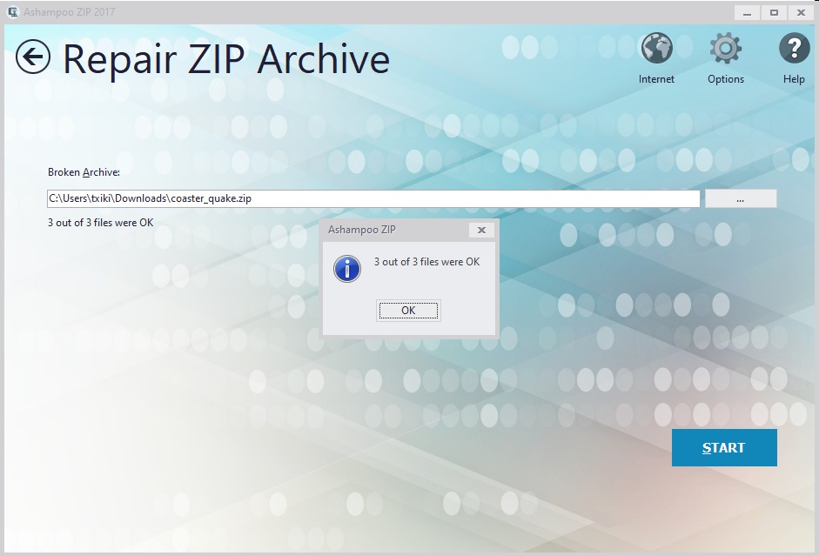Open the browse button next to the archive path

tap(740, 198)
